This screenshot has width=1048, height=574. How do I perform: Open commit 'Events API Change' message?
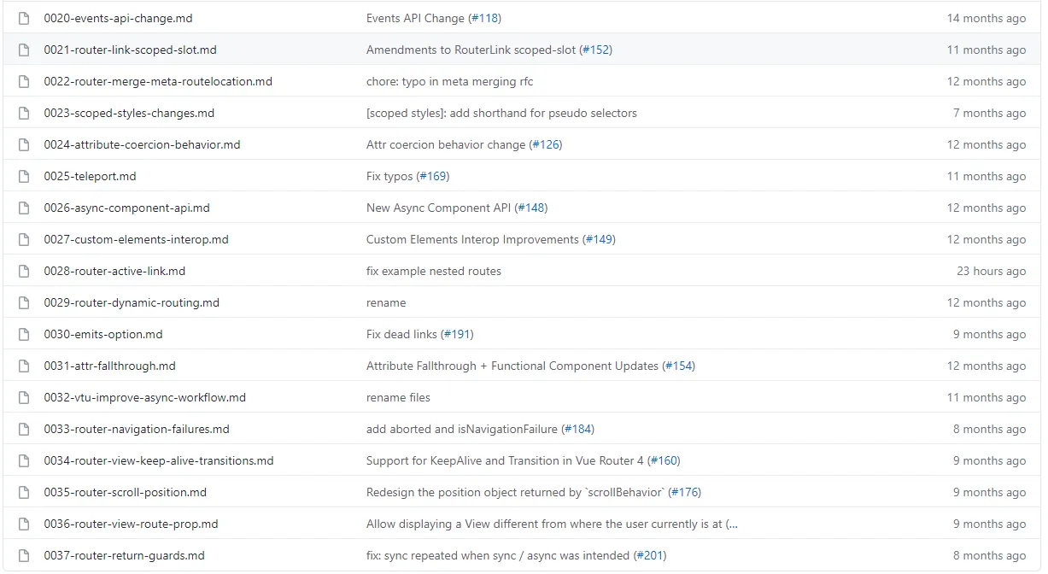point(416,18)
